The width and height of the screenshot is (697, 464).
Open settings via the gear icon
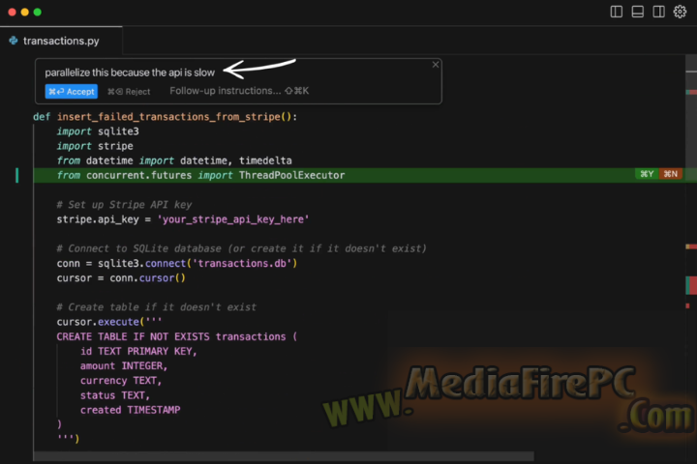click(680, 12)
